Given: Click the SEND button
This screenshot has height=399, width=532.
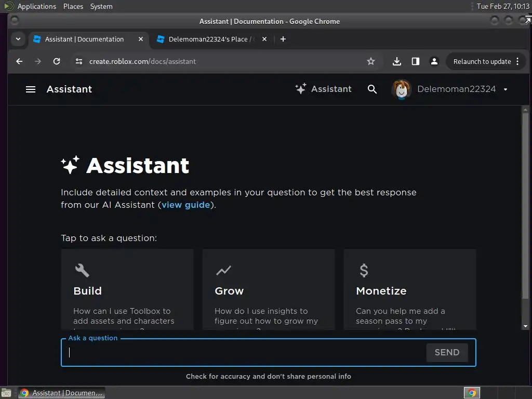Looking at the screenshot, I should pyautogui.click(x=447, y=353).
